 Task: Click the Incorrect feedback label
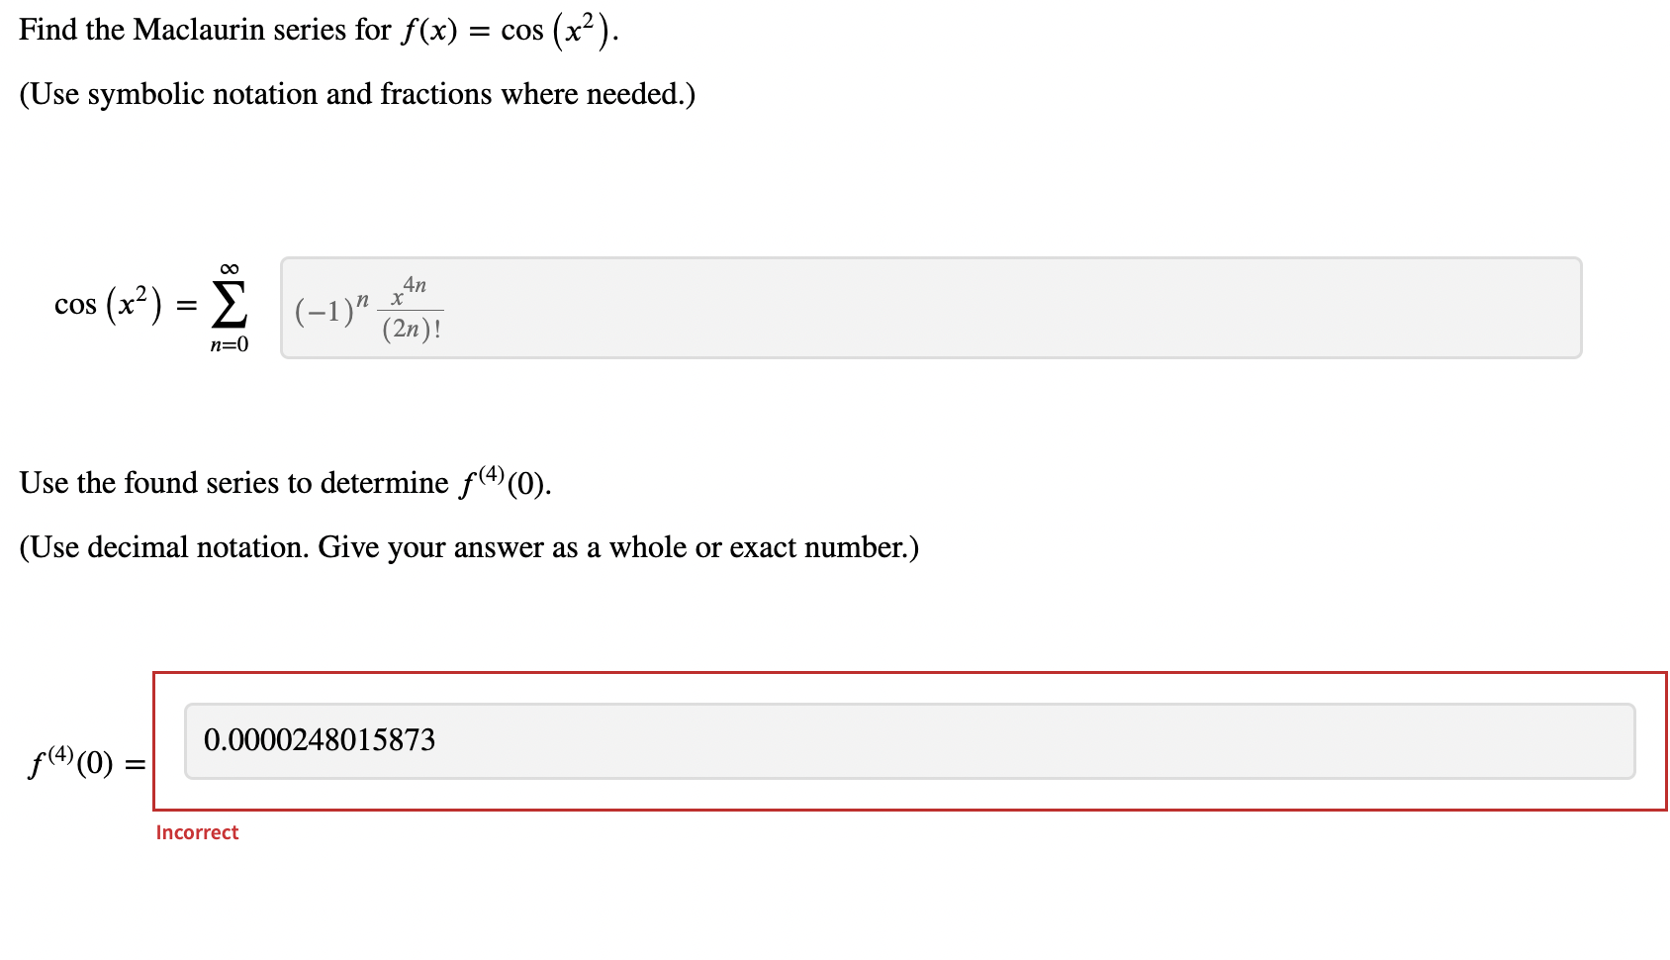pyautogui.click(x=196, y=832)
